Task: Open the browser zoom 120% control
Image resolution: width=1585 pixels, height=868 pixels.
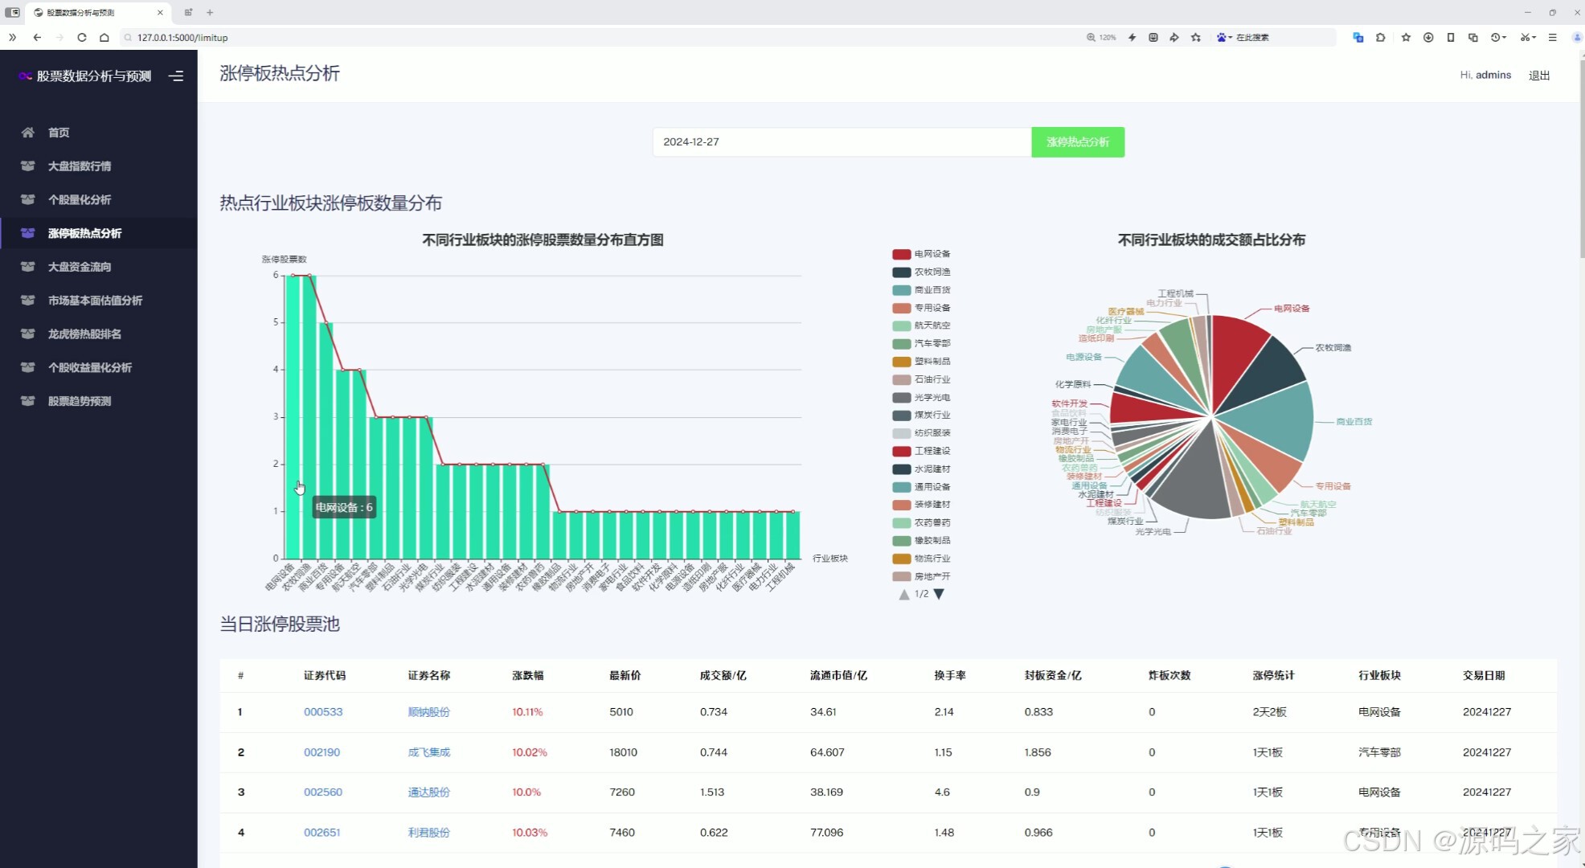Action: pyautogui.click(x=1101, y=38)
